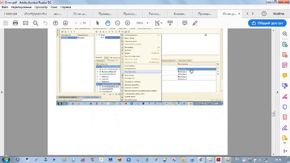Click the page number input field

point(76,23)
